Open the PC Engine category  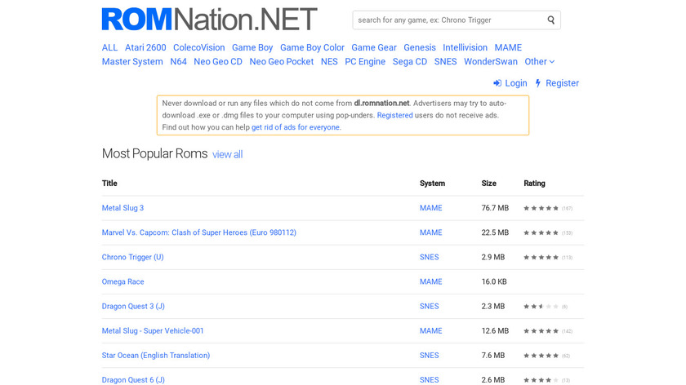tap(365, 62)
